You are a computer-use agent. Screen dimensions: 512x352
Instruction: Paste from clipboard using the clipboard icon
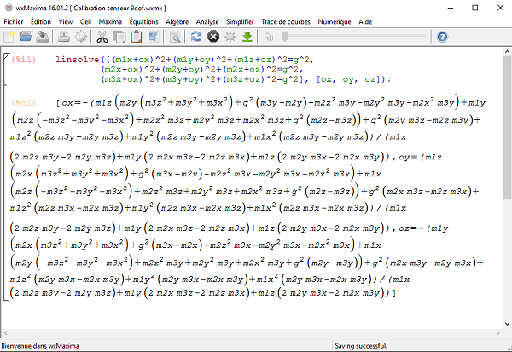137,37
